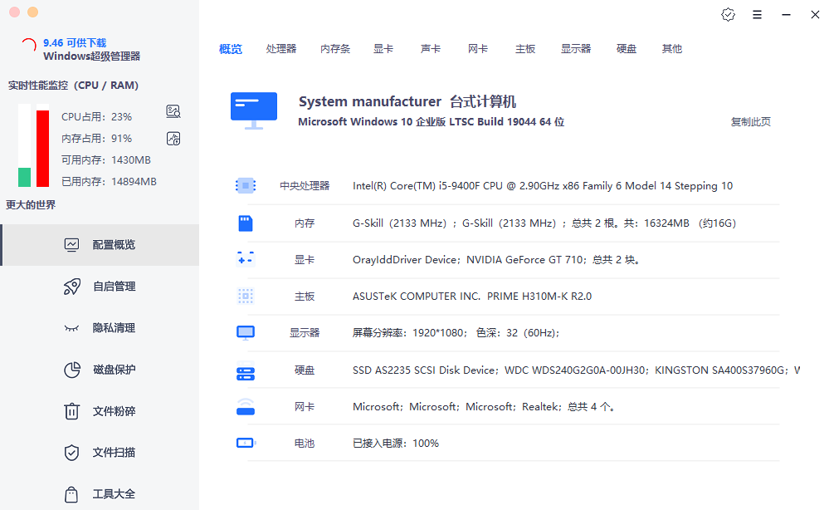The image size is (829, 510).
Task: Go to the 主板 tab
Action: tap(525, 49)
